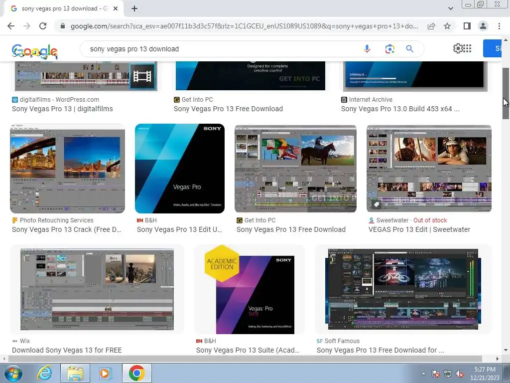Open a new tab
The width and height of the screenshot is (510, 383).
pos(134,8)
